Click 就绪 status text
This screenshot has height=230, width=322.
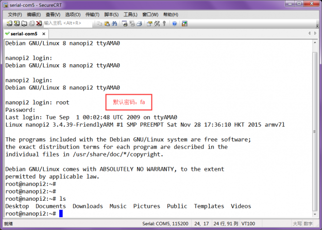coord(8,224)
